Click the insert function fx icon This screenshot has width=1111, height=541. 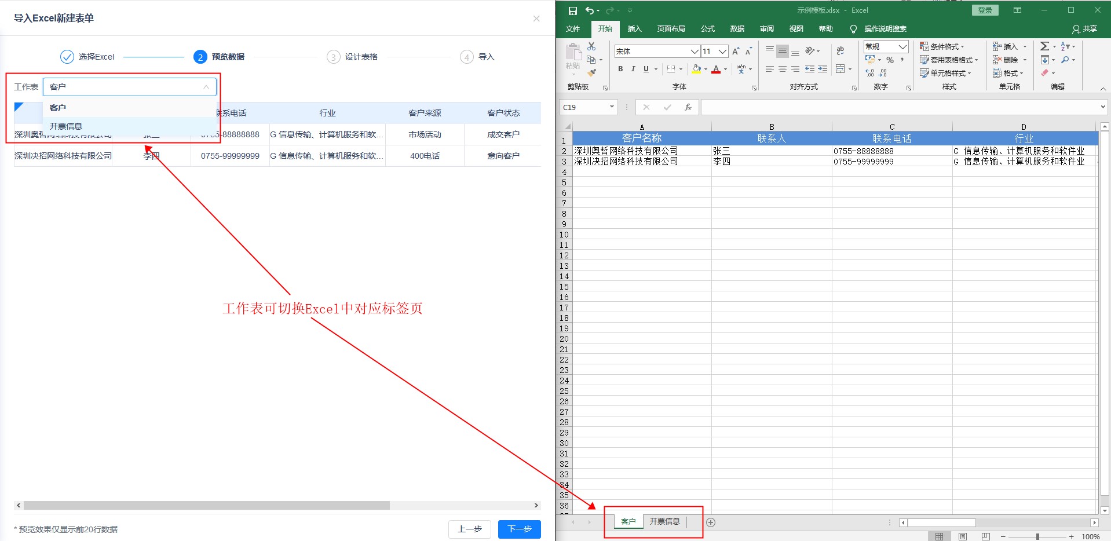coord(688,107)
